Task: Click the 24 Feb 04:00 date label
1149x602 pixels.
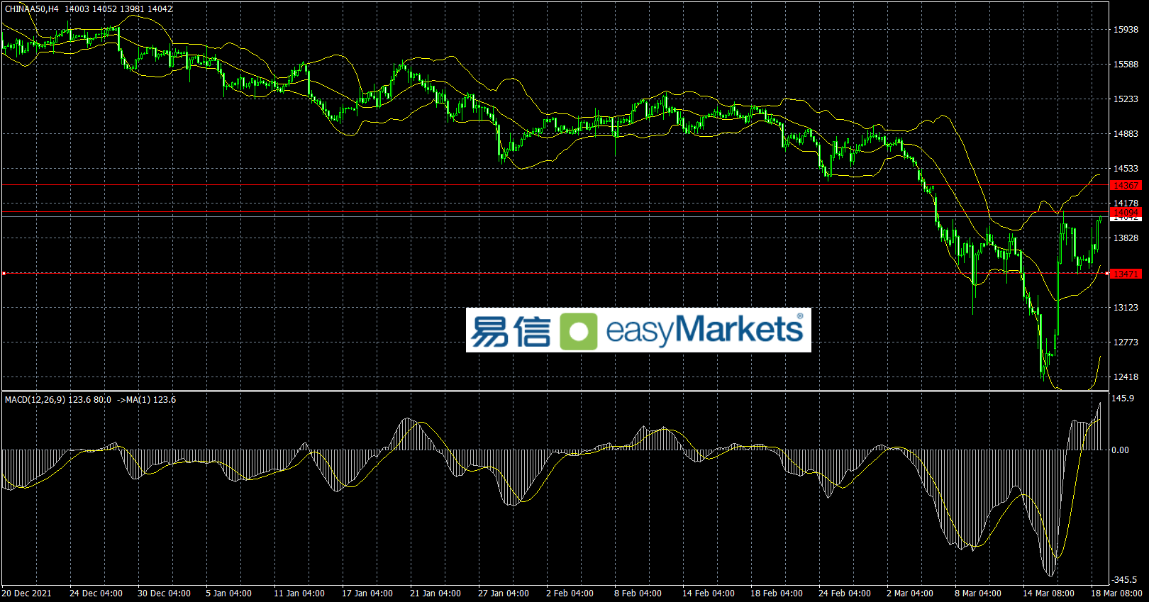Action: (845, 593)
